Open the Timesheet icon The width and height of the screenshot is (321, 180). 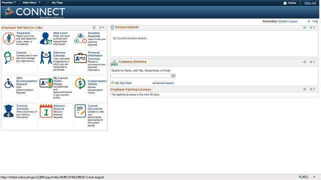click(x=9, y=38)
